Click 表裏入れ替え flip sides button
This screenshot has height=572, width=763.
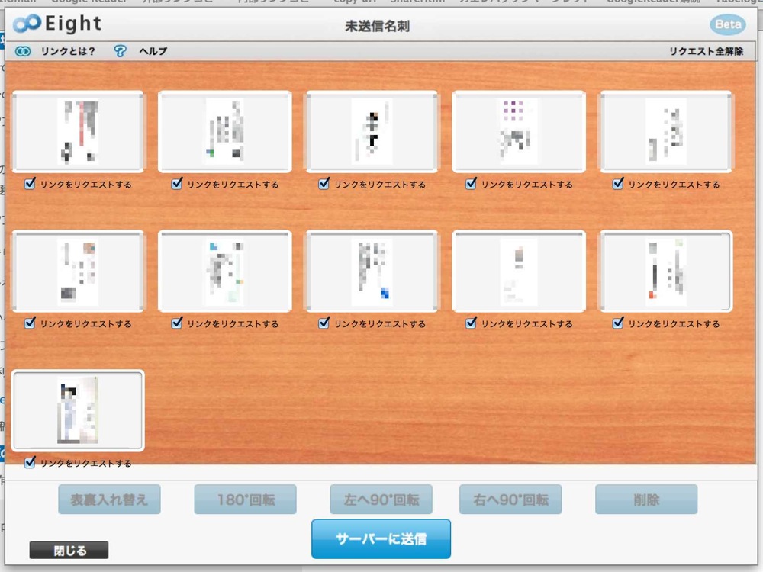(109, 500)
